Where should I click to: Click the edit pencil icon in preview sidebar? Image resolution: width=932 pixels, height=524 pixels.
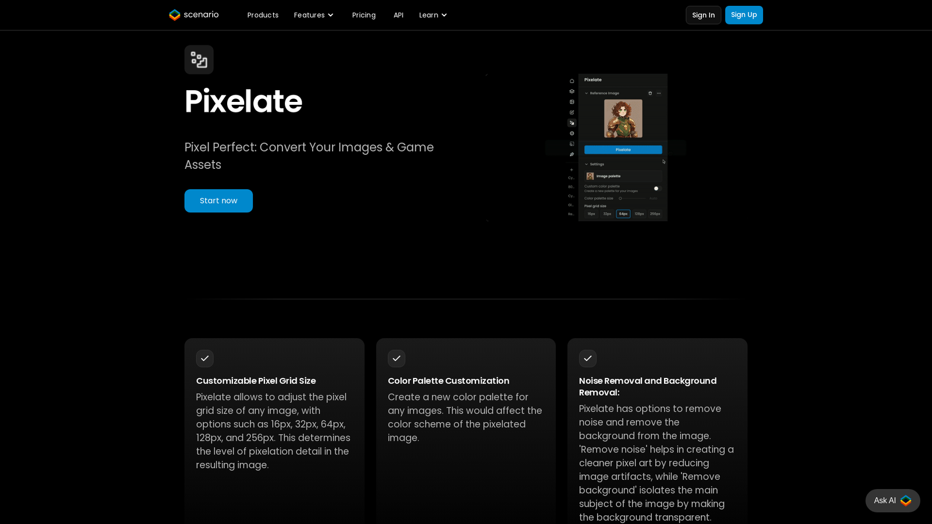572,112
